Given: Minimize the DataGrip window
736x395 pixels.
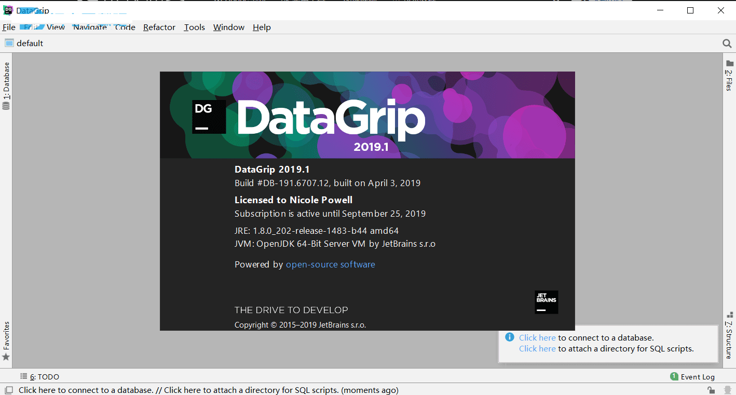Looking at the screenshot, I should [x=660, y=10].
